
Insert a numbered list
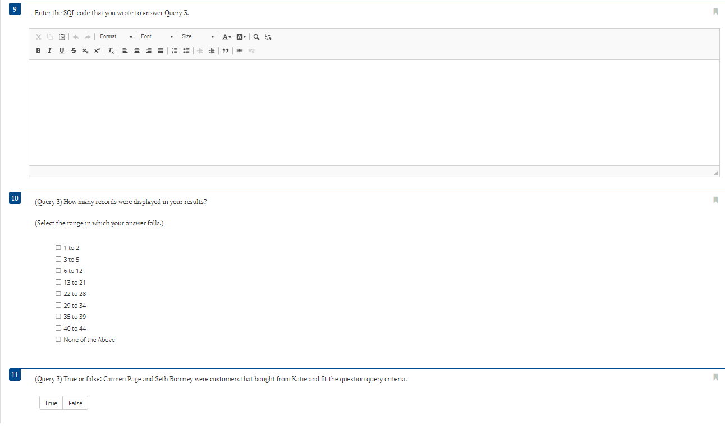coord(175,50)
